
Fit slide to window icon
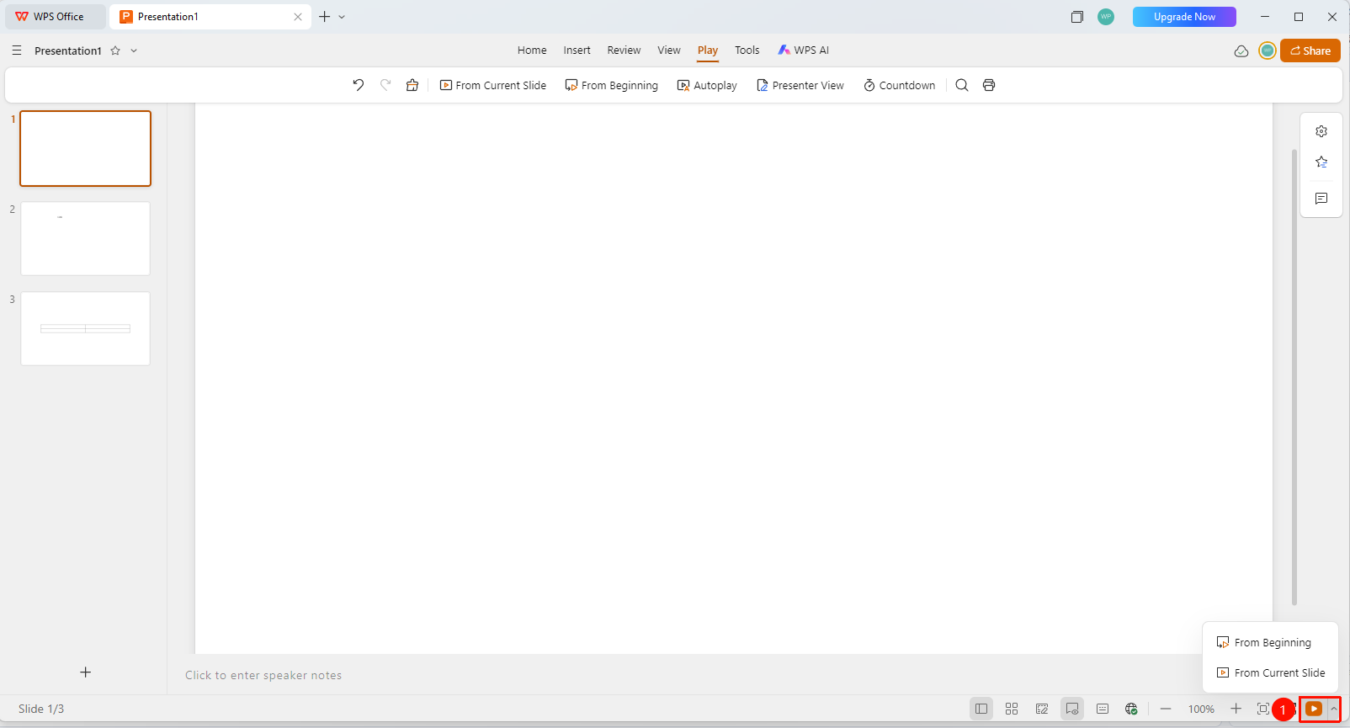1262,709
